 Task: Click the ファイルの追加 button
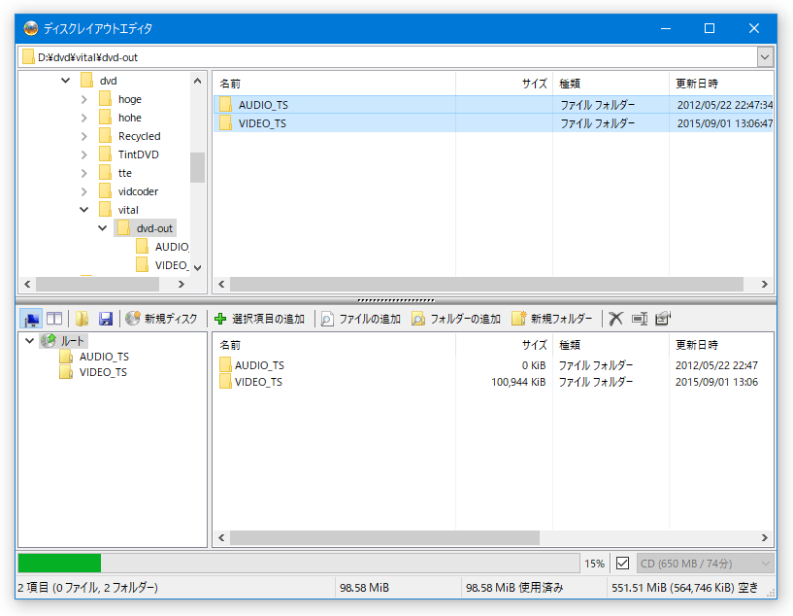(x=361, y=319)
